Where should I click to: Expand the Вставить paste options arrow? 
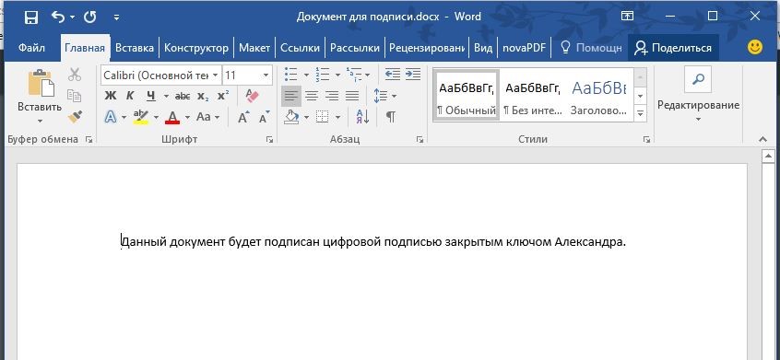(x=40, y=121)
